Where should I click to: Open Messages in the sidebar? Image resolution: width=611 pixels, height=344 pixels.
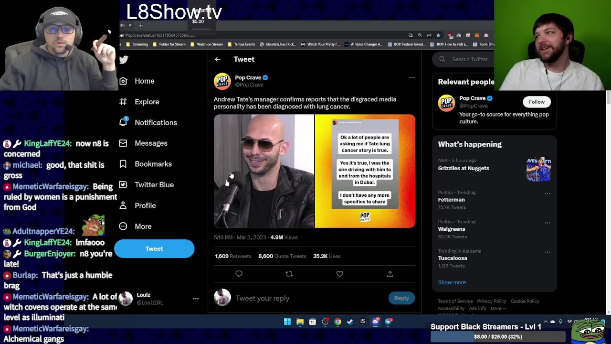144,143
